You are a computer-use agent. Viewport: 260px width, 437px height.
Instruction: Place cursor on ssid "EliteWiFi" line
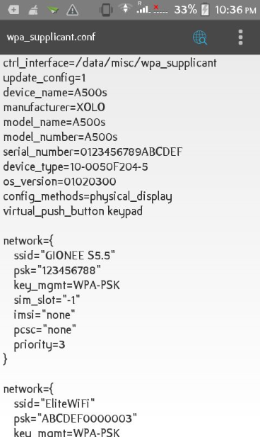[54, 404]
